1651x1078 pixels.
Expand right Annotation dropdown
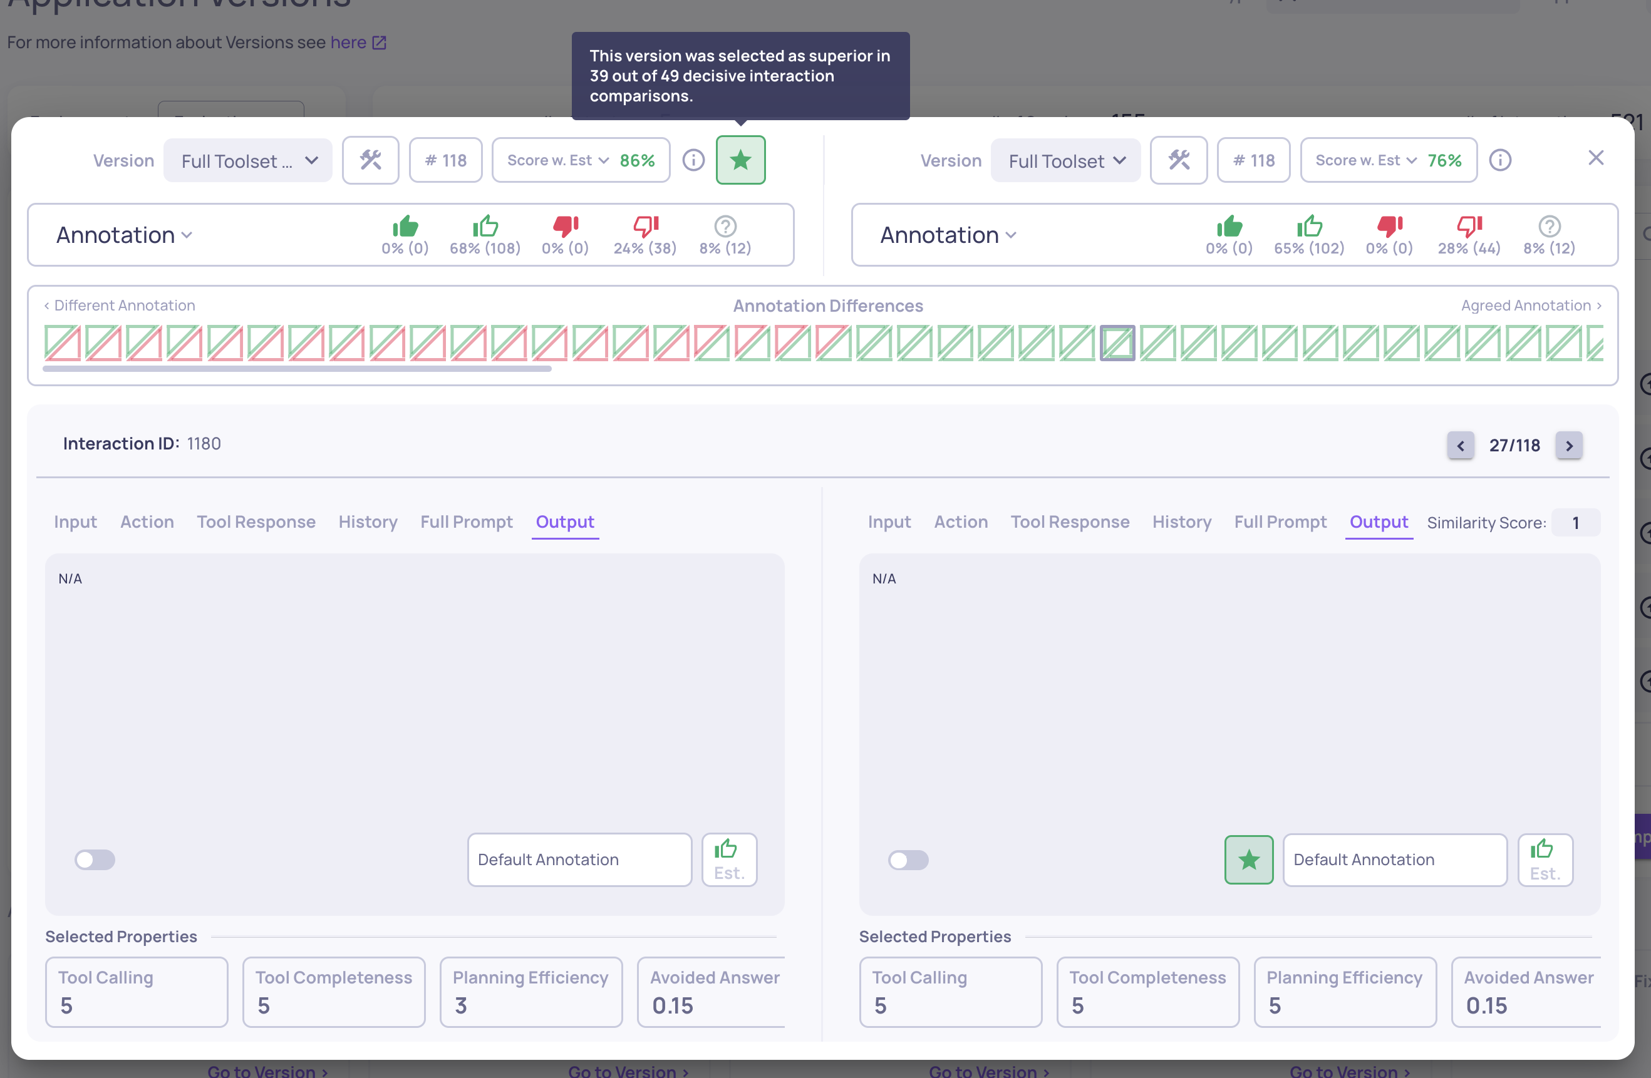tap(948, 235)
